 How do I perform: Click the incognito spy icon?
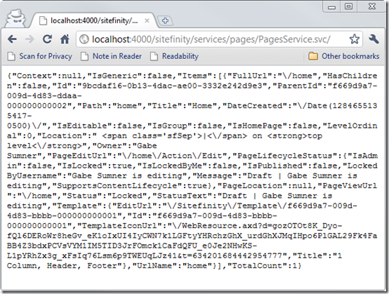tap(15, 19)
